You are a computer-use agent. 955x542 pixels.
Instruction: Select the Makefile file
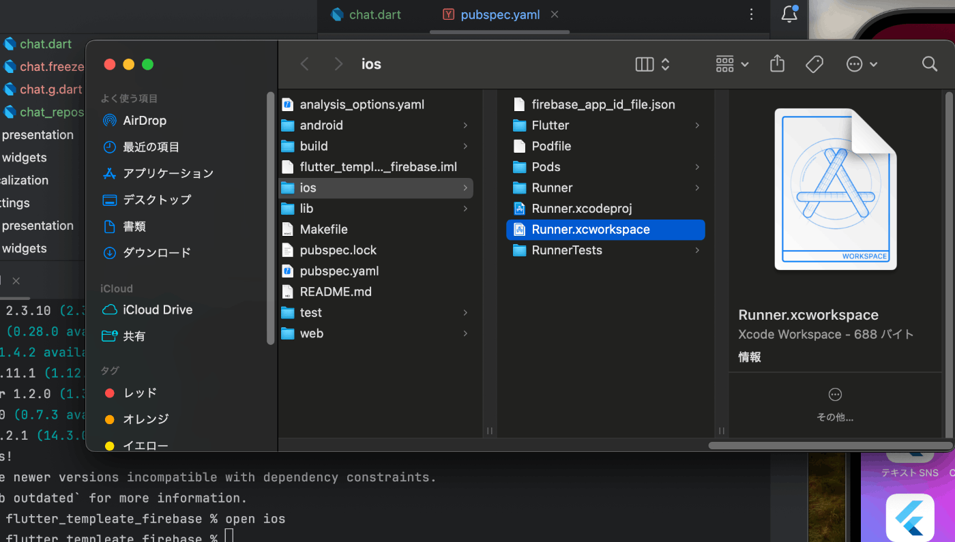point(314,229)
